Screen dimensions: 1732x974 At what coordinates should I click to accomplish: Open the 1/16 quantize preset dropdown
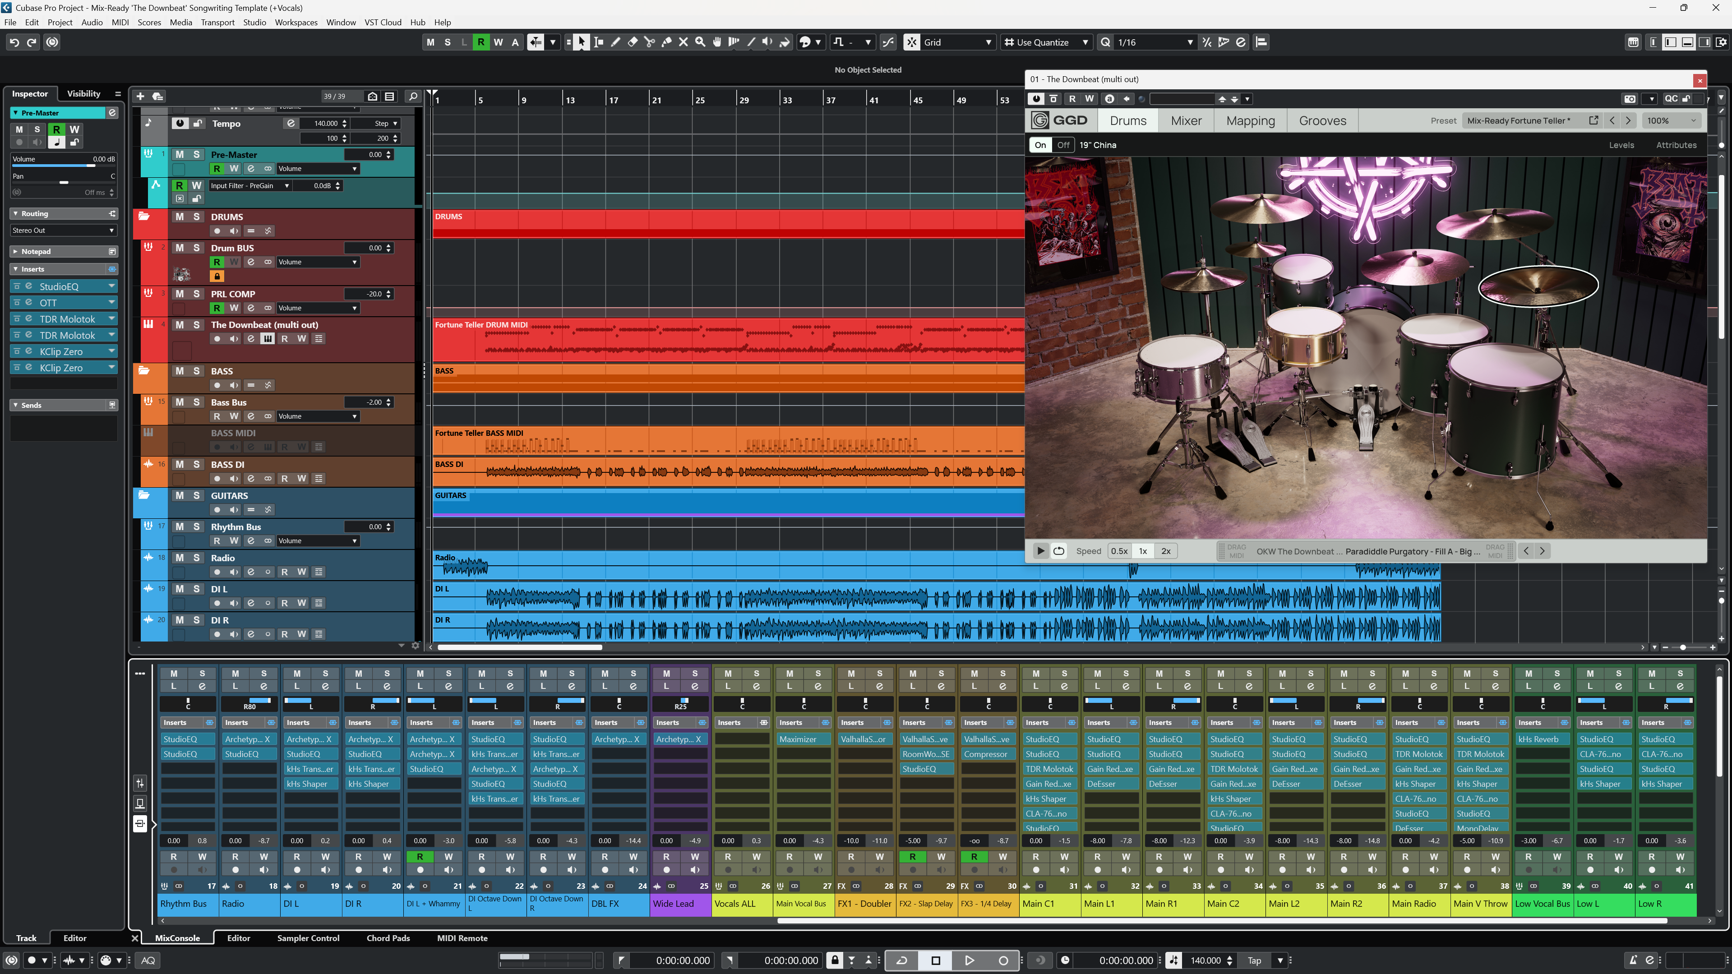(1190, 42)
